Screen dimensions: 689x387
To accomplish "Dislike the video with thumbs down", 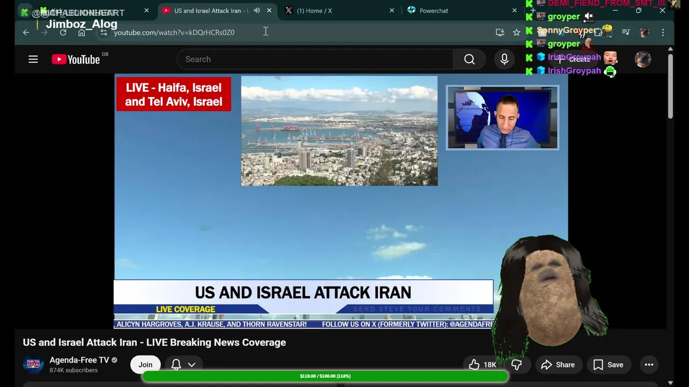I will 516,364.
